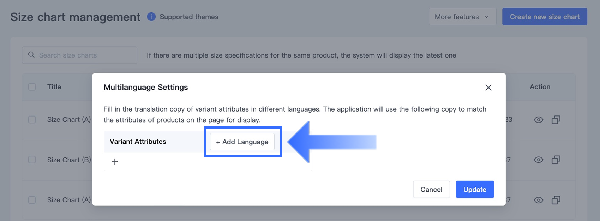Click the Add Language button
This screenshot has width=600, height=221.
tap(242, 142)
